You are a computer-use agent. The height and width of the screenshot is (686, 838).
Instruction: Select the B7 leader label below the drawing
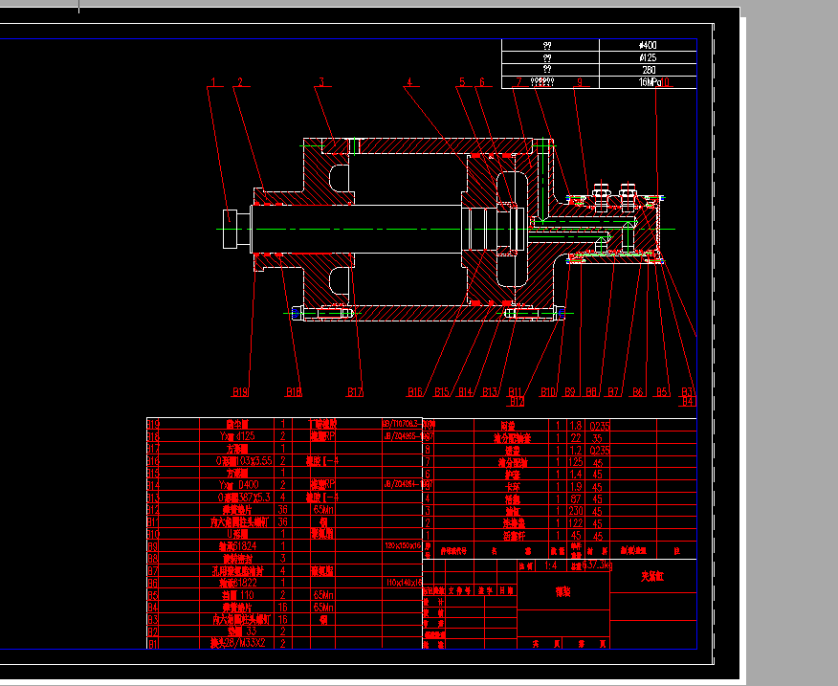tap(613, 392)
